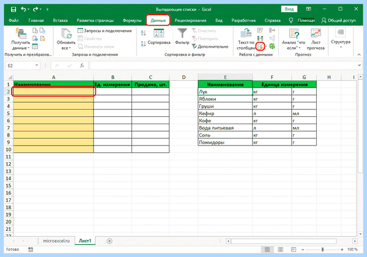Open ribbon display options icon in title bar

coord(308,9)
